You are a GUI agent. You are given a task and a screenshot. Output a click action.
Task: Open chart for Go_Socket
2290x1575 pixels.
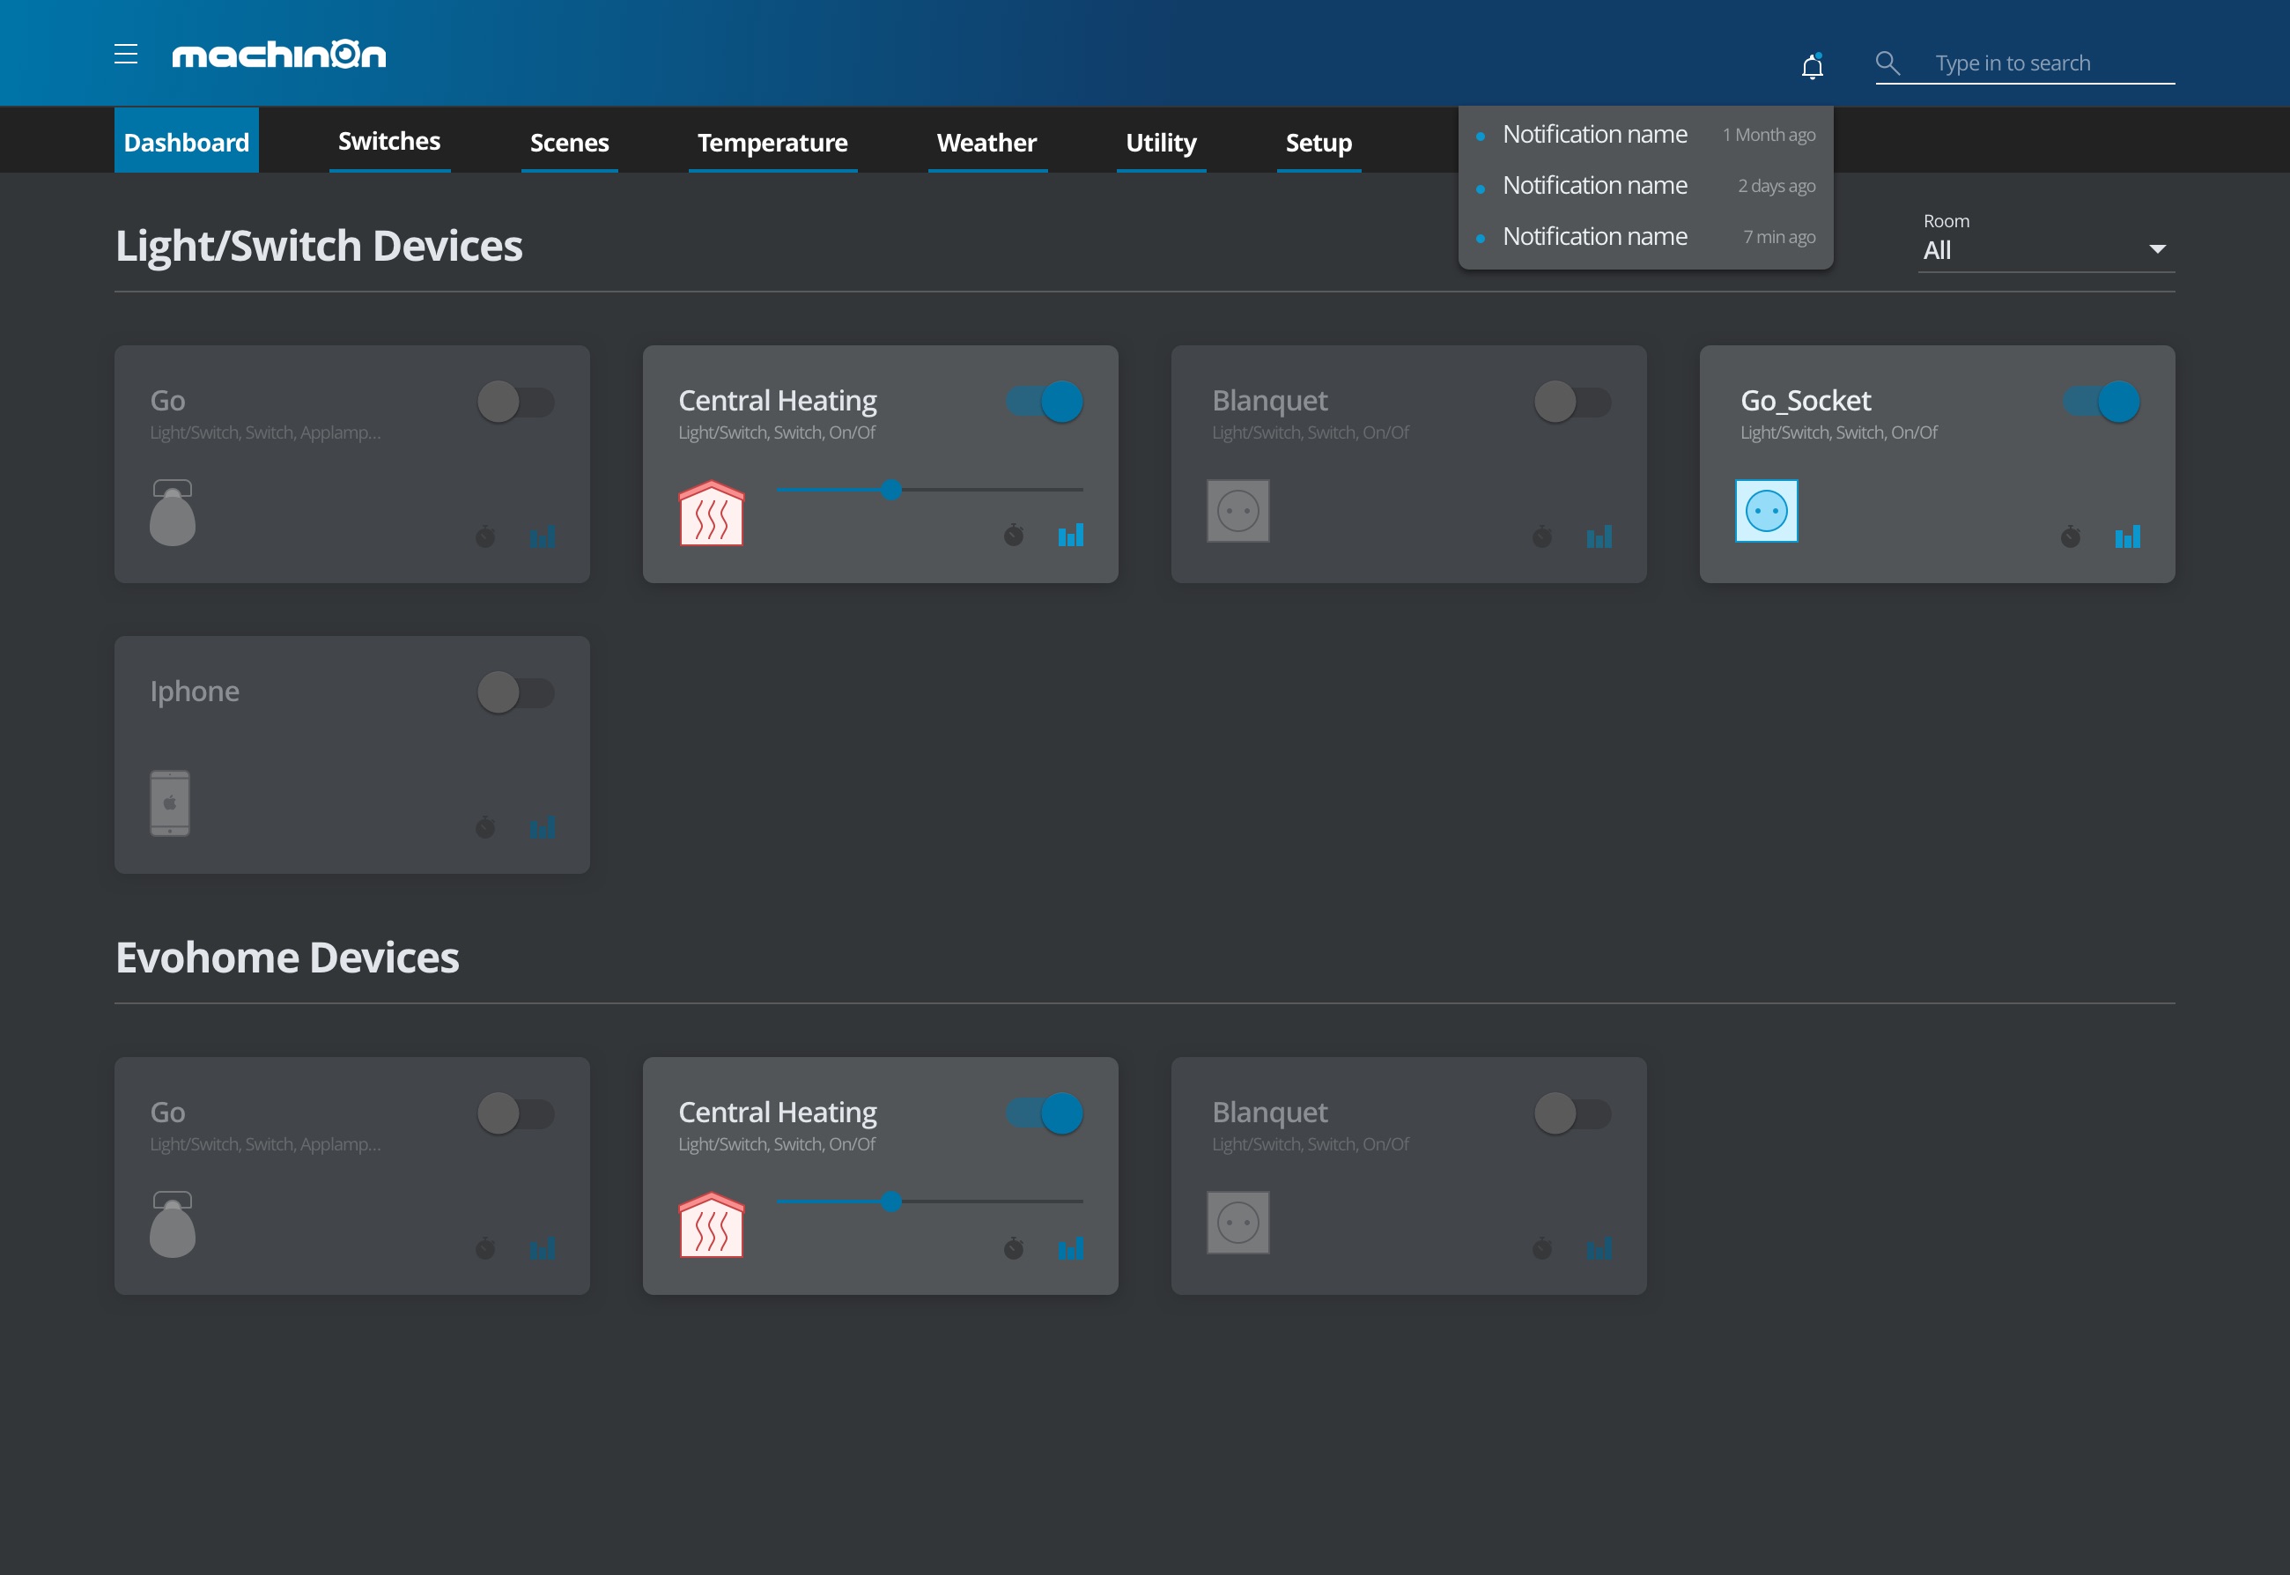2128,536
